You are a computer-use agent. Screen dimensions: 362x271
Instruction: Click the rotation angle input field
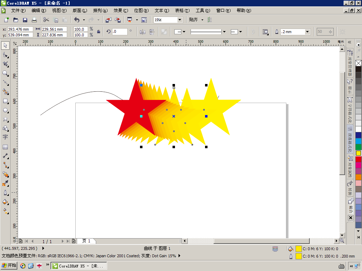120,31
